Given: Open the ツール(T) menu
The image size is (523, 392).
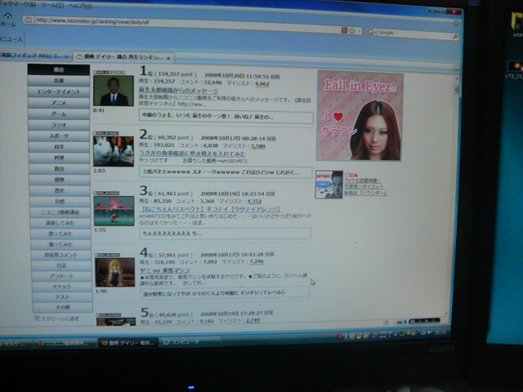Looking at the screenshot, I should [x=52, y=6].
